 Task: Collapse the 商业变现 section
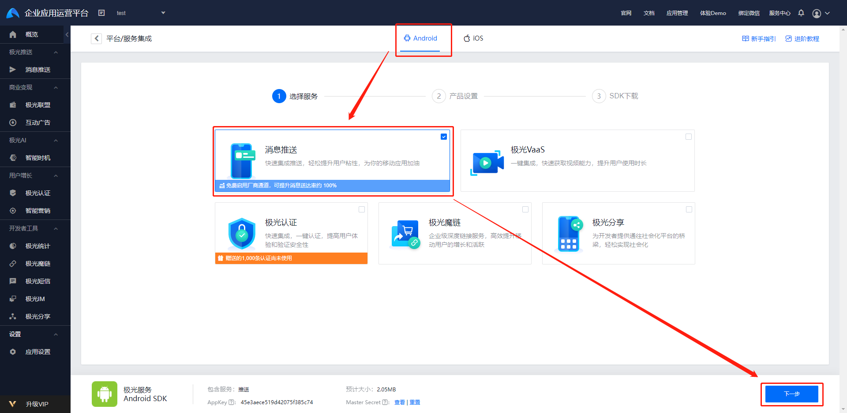click(x=56, y=87)
